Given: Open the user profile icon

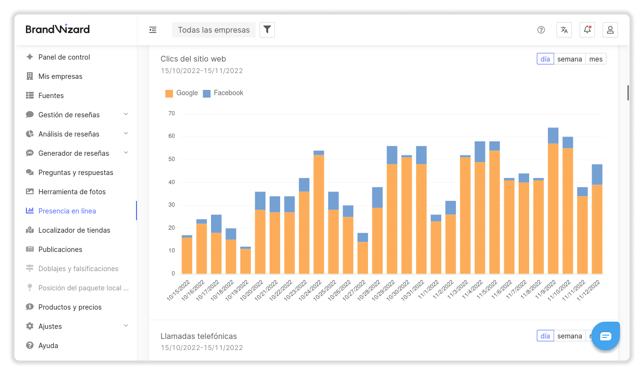Looking at the screenshot, I should coord(610,30).
